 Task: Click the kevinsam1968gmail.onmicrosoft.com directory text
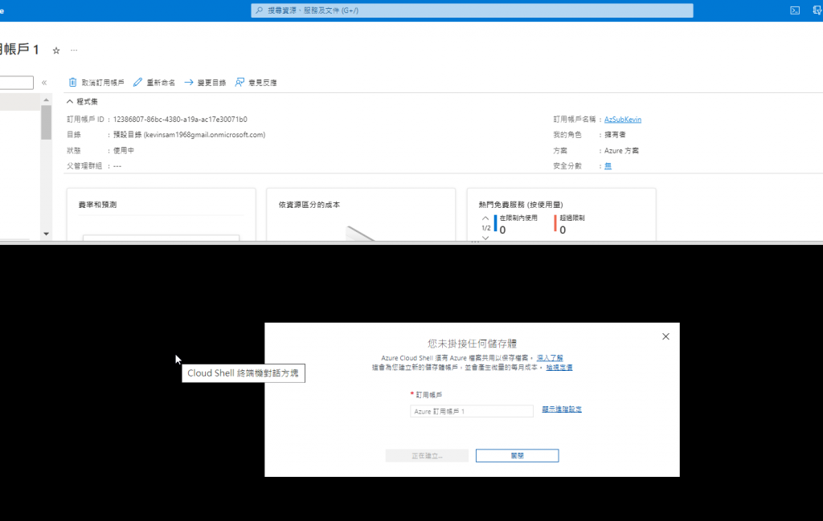point(205,135)
